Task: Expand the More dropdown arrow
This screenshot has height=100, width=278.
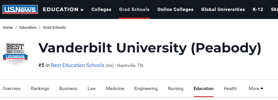Action: (x=262, y=88)
